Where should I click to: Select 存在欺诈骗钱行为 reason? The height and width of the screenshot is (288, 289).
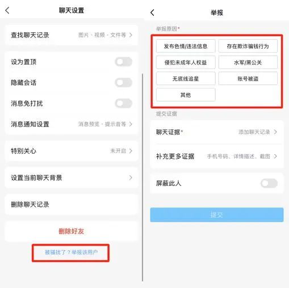(x=248, y=46)
